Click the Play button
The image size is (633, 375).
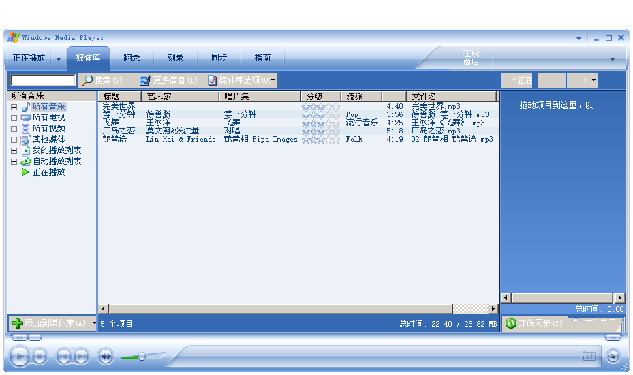point(19,357)
